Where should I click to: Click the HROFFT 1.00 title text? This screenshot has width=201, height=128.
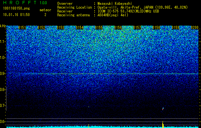coord(25,3)
